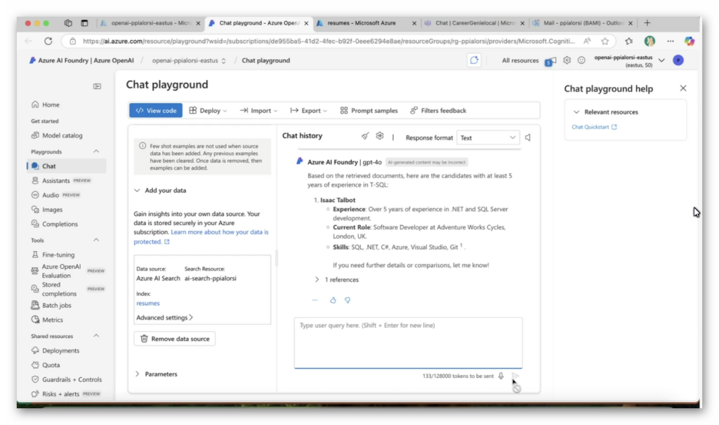Open Azure portal settings gear in header
Screen dimensions: 719x425
pos(567,60)
